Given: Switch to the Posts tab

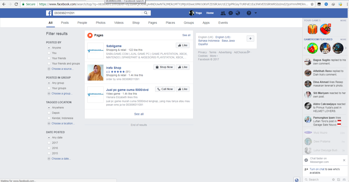Looking at the screenshot, I should [x=65, y=23].
